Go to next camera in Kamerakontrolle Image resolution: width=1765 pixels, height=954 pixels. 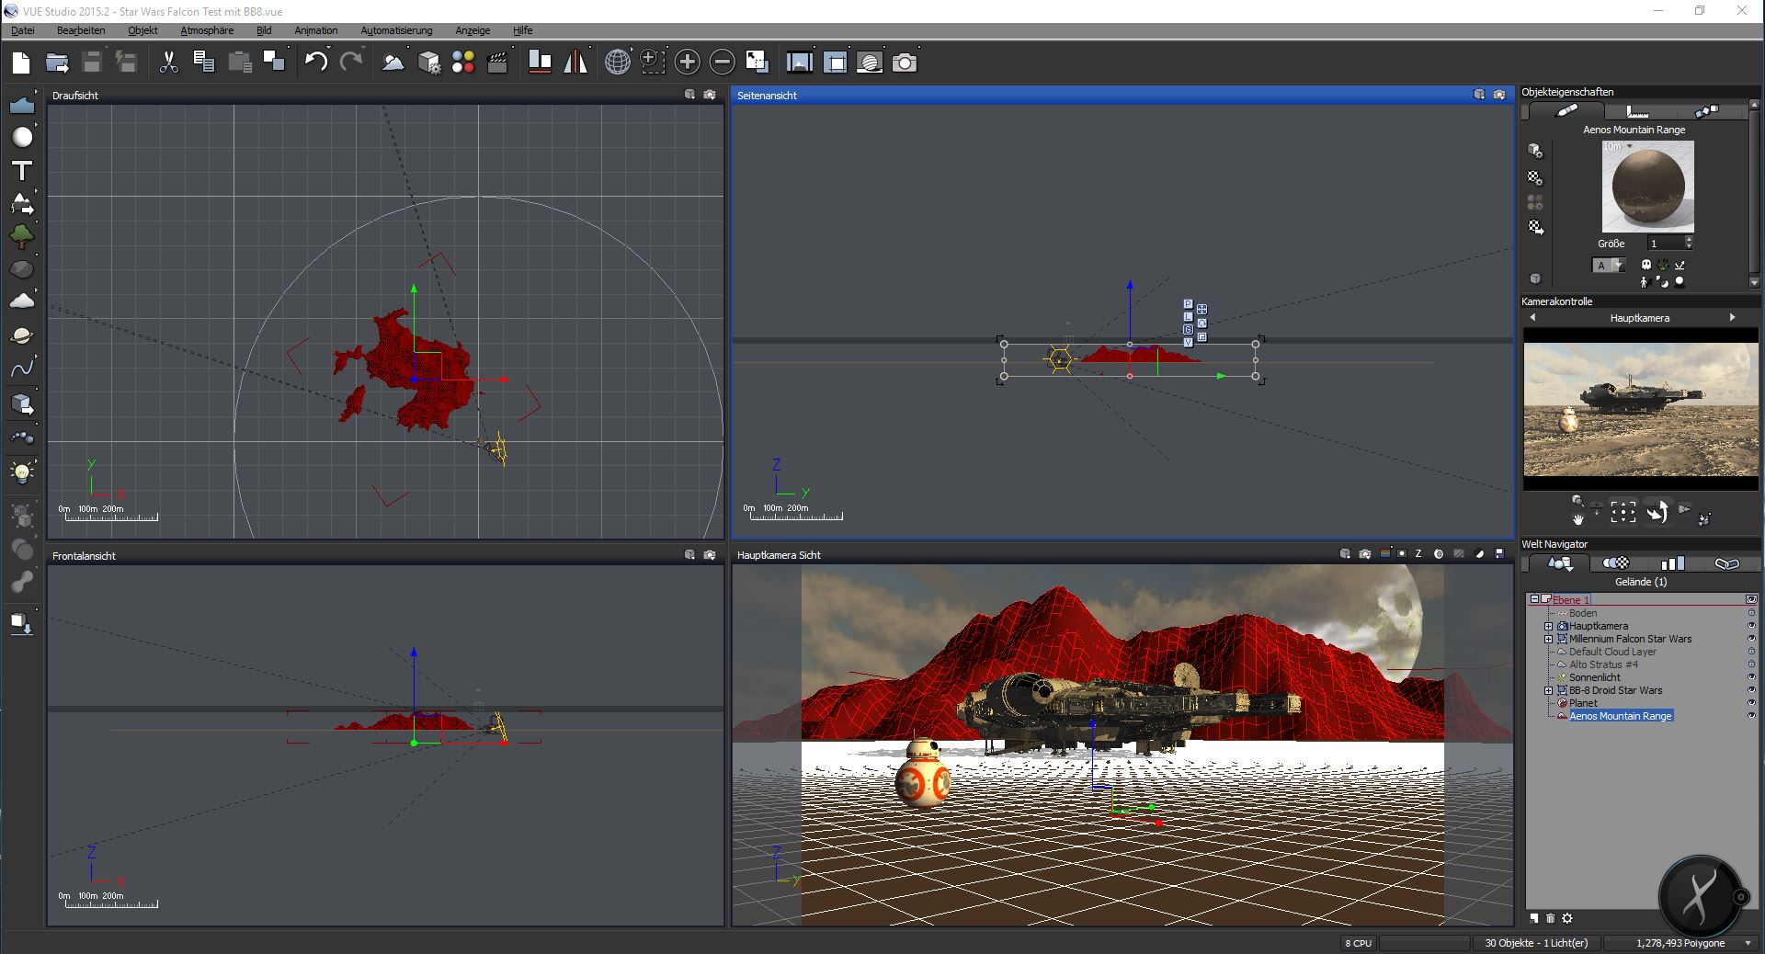point(1733,318)
